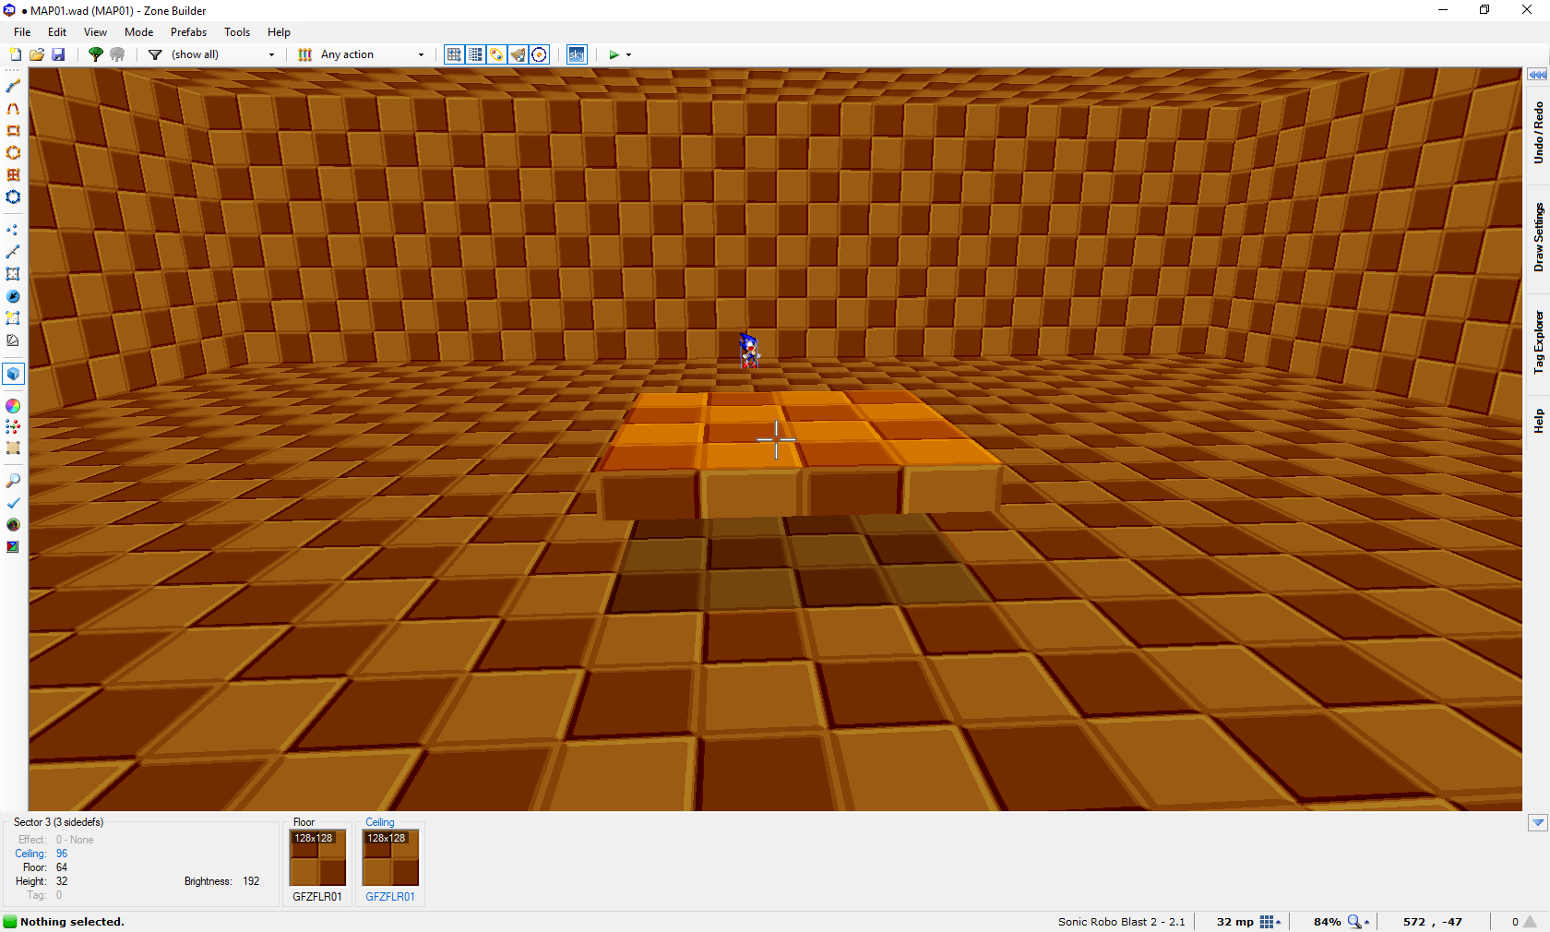
Task: Toggle the circular target view button
Action: pyautogui.click(x=540, y=54)
